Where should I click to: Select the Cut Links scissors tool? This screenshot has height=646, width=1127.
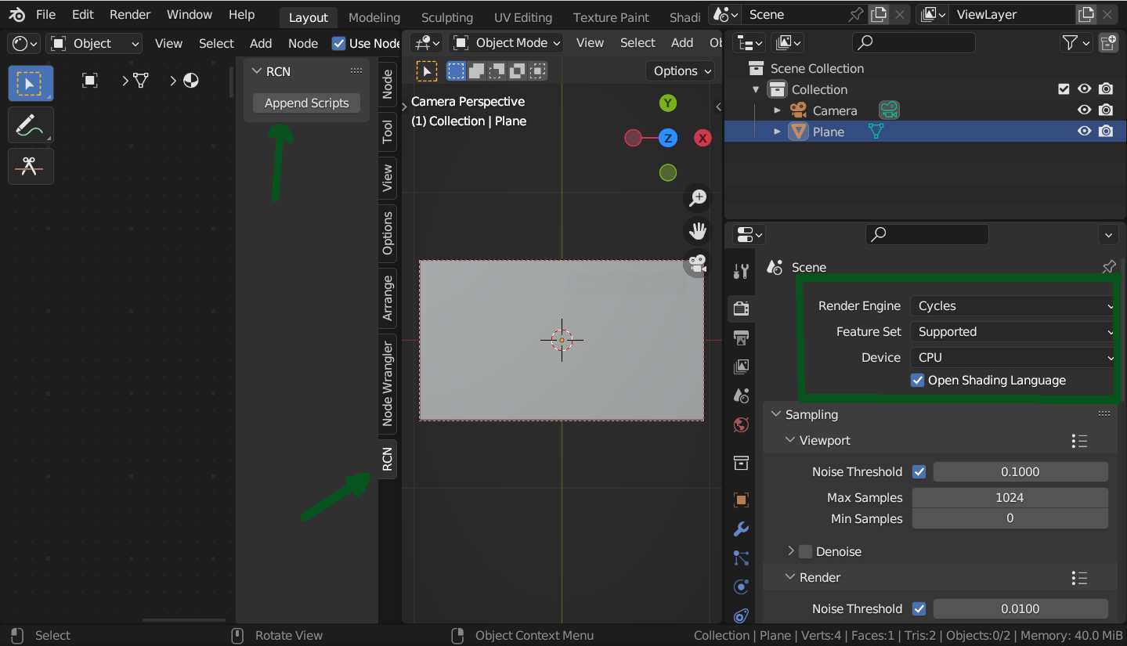click(30, 166)
